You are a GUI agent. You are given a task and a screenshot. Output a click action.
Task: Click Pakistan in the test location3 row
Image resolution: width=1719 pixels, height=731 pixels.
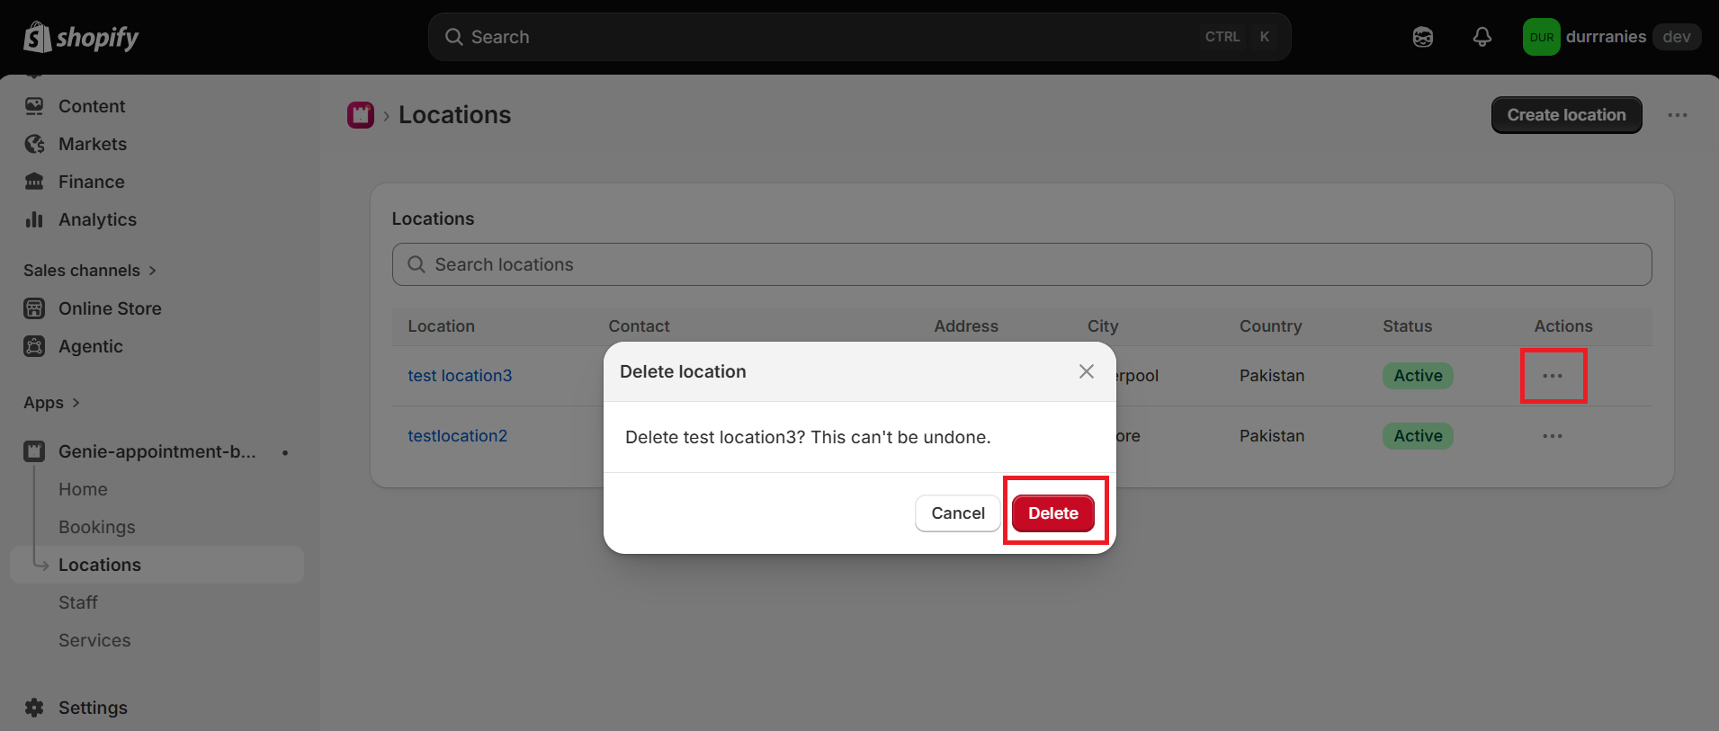(1272, 376)
